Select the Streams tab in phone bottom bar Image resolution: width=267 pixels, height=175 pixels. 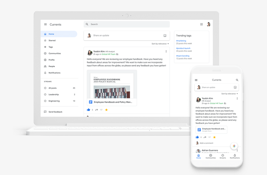point(223,156)
